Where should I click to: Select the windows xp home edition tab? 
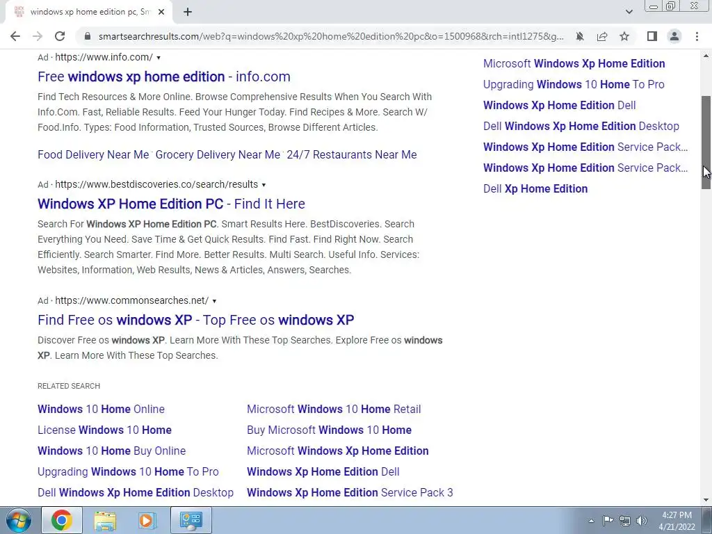click(88, 13)
